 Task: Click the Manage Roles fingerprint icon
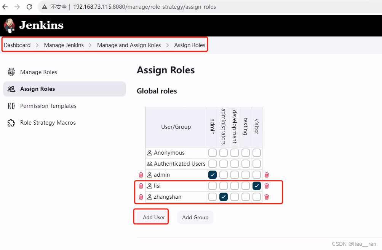click(x=11, y=72)
